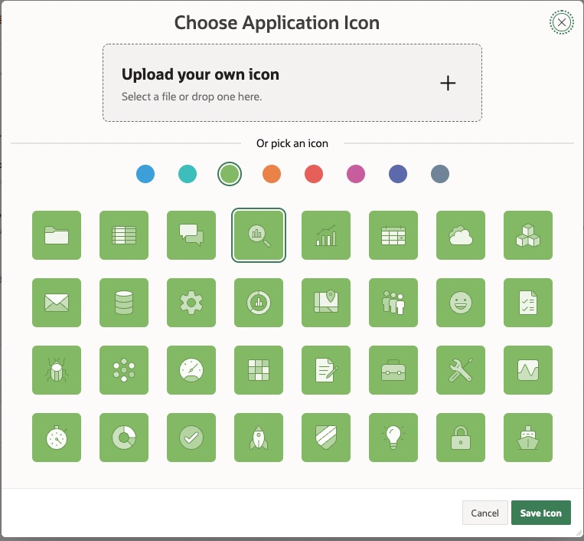Pick the briefcase icon
This screenshot has height=541, width=584.
click(x=393, y=370)
